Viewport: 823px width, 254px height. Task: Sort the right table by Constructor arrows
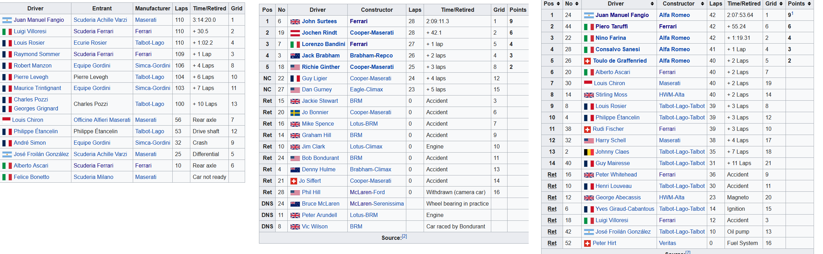(x=702, y=3)
